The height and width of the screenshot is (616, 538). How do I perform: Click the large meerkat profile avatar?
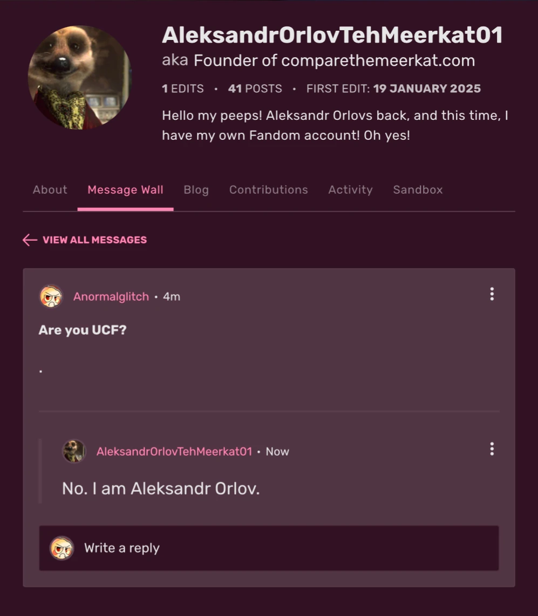point(79,78)
